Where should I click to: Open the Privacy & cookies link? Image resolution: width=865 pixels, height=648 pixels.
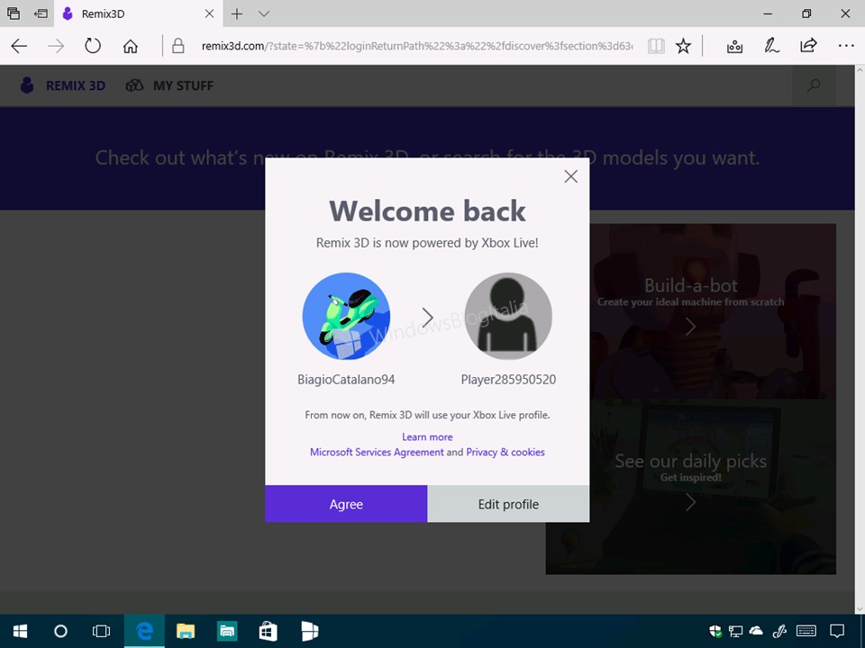point(505,452)
